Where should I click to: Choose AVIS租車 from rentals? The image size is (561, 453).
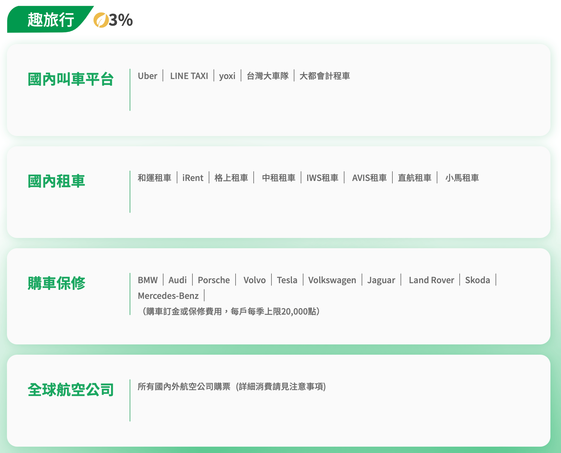pyautogui.click(x=369, y=178)
